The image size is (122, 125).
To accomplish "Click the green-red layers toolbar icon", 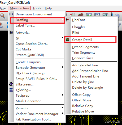I will (x=81, y=15).
